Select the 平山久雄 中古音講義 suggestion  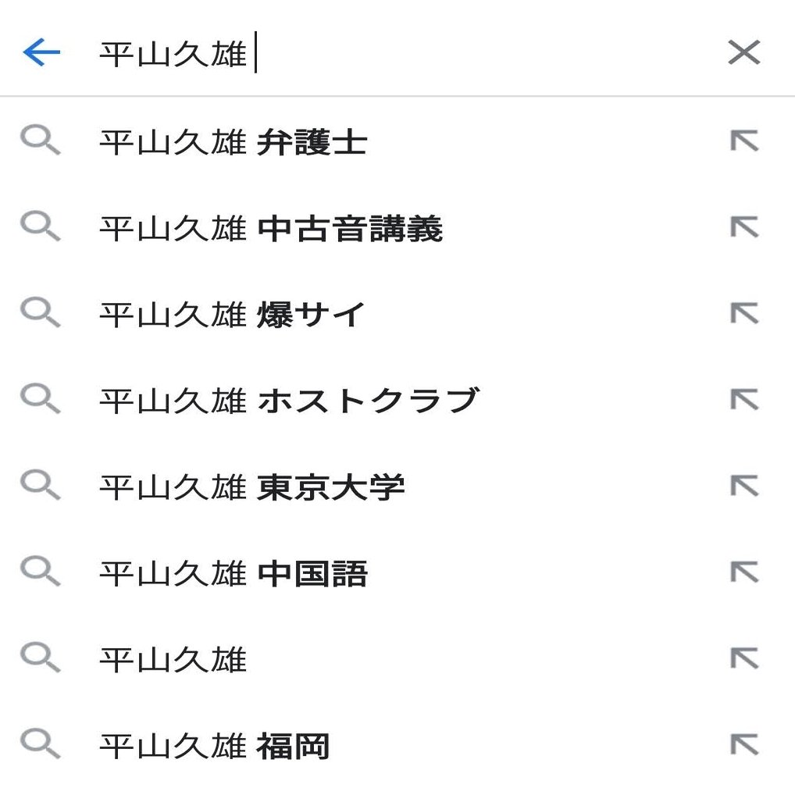pyautogui.click(x=270, y=229)
